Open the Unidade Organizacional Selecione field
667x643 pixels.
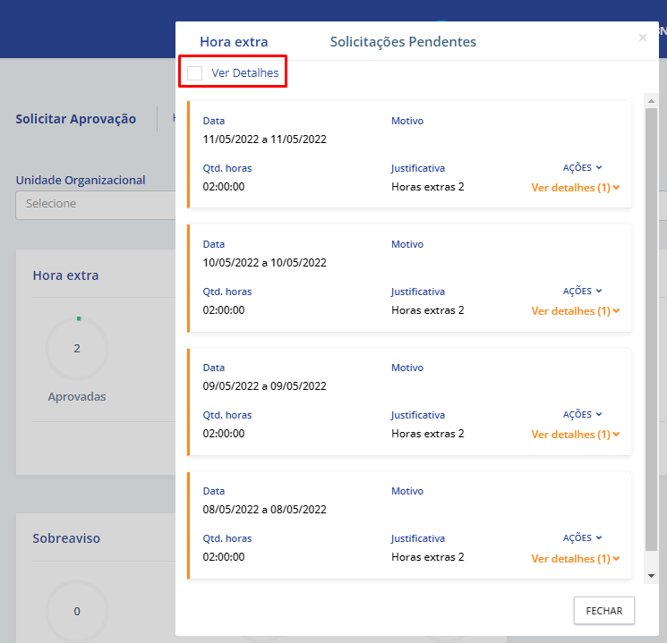click(x=94, y=204)
